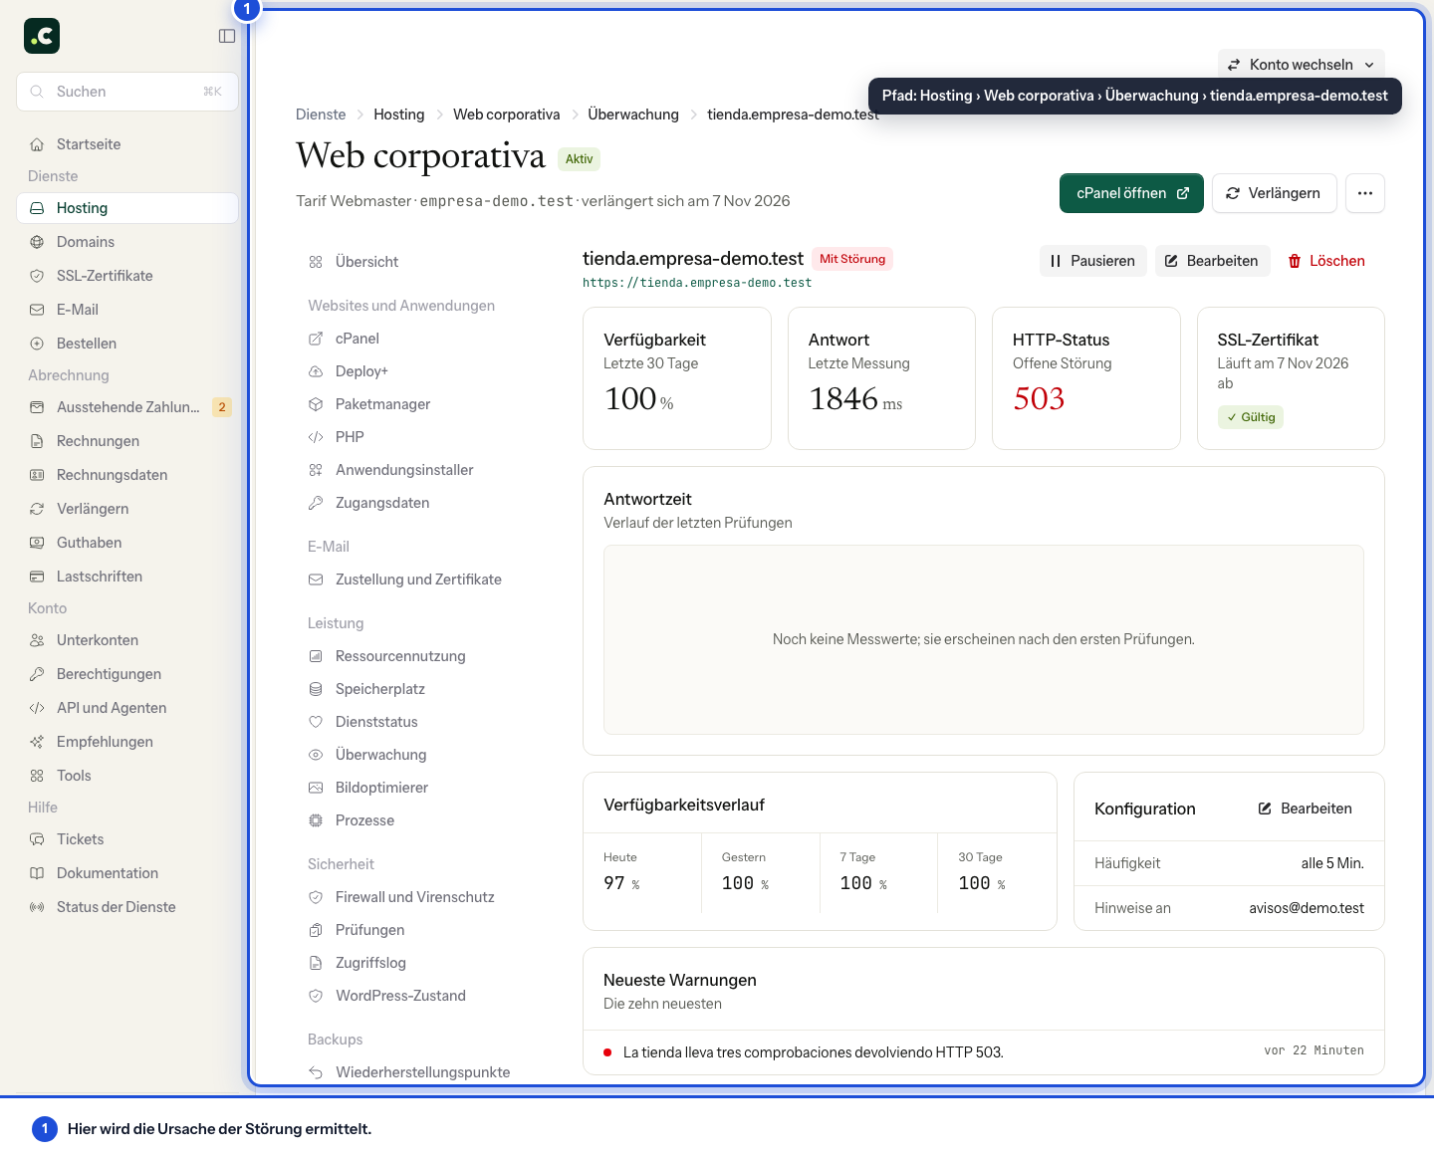
Task: Toggle the sidebar collapse icon
Action: pos(227,36)
